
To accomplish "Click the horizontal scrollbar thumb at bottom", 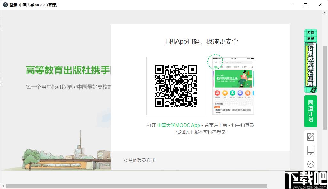I will tap(136, 186).
